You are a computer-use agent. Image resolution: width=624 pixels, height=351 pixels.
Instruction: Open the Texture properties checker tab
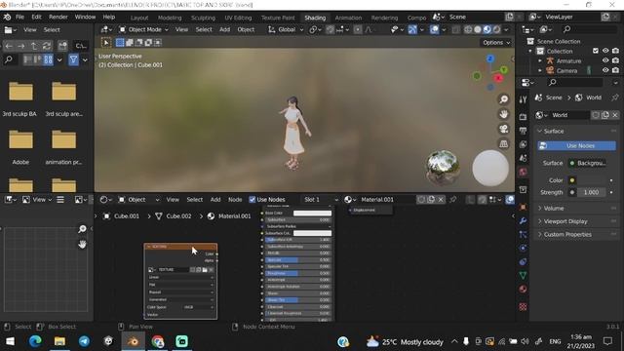523,306
